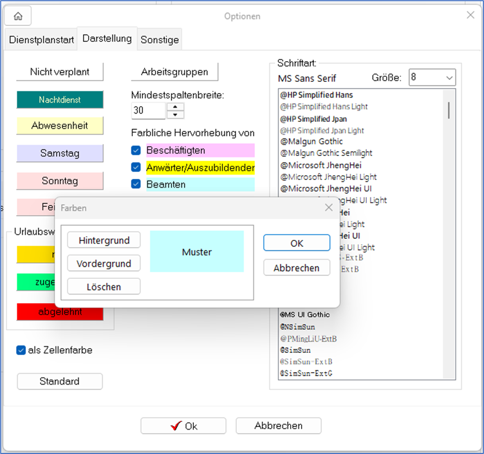Viewport: 484px width, 454px height.
Task: Select '@PMingLiU-ExtB' in the font list
Action: click(x=308, y=338)
